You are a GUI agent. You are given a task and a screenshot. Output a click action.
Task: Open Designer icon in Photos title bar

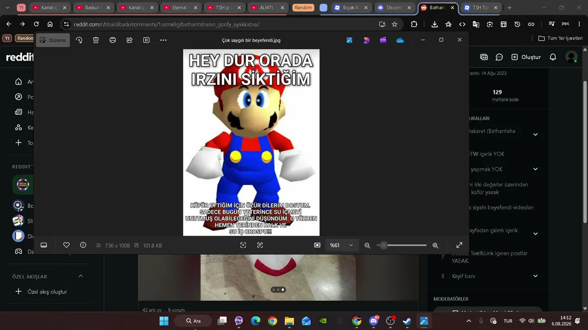tap(367, 40)
